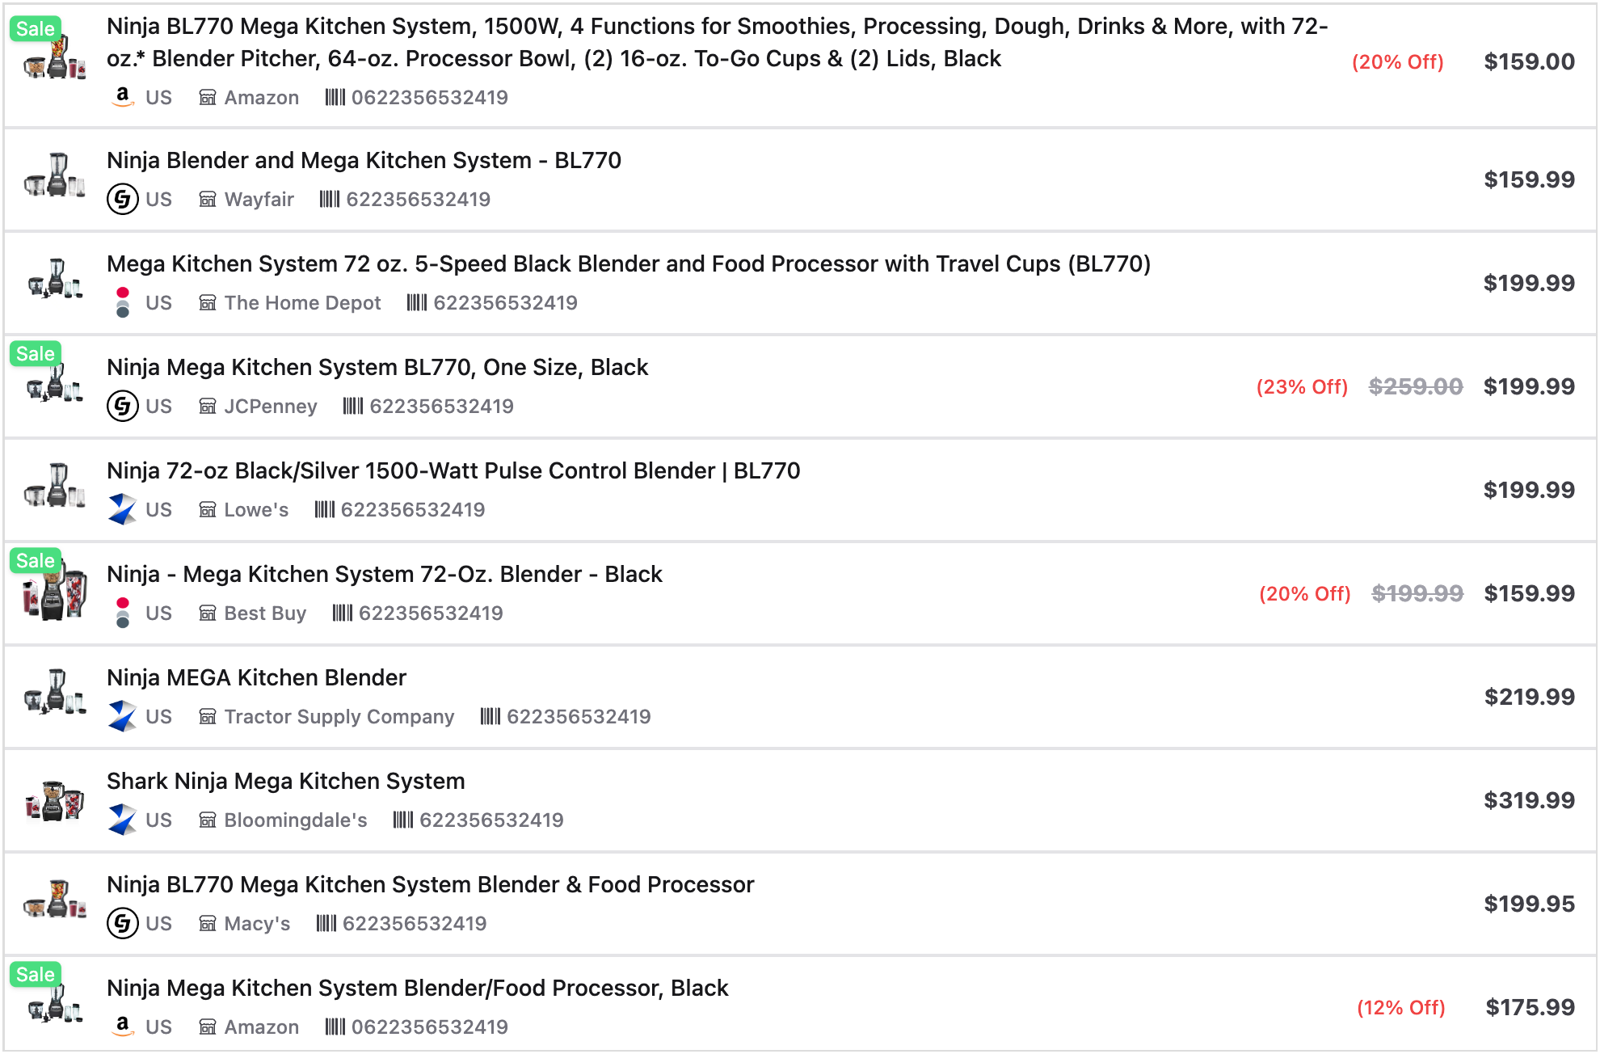Screen dimensions: 1600x1054
Task: Click the barcode icon in Bloomingdale's row
Action: tap(402, 820)
